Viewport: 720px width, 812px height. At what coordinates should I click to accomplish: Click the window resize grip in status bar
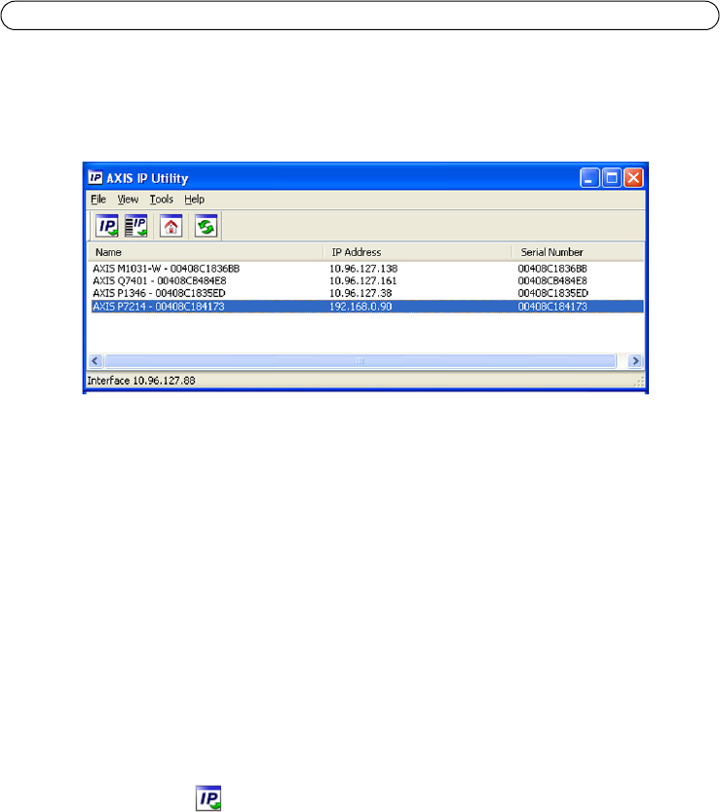tap(639, 382)
